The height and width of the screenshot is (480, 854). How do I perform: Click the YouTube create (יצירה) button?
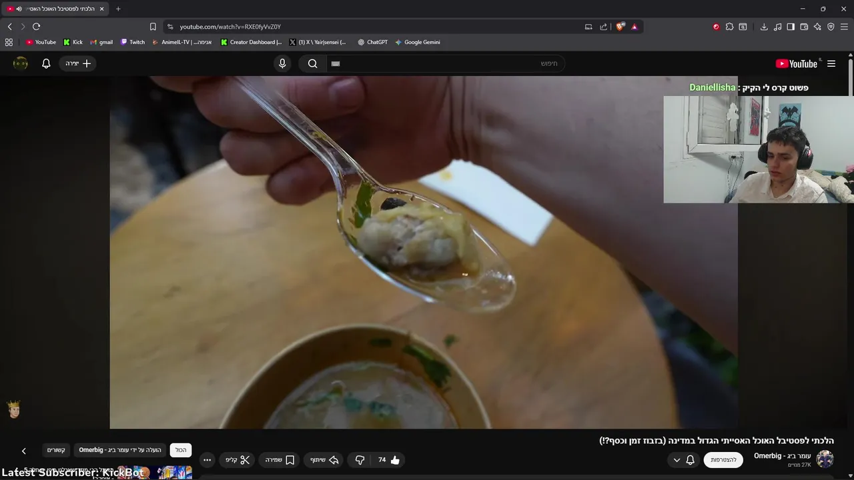tap(78, 63)
